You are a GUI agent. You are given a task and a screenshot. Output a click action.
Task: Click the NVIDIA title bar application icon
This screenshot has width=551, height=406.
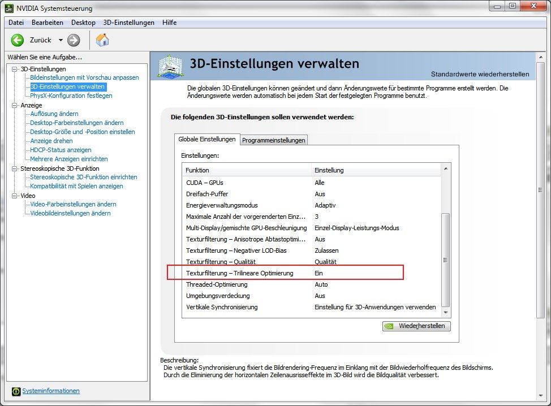pos(8,8)
